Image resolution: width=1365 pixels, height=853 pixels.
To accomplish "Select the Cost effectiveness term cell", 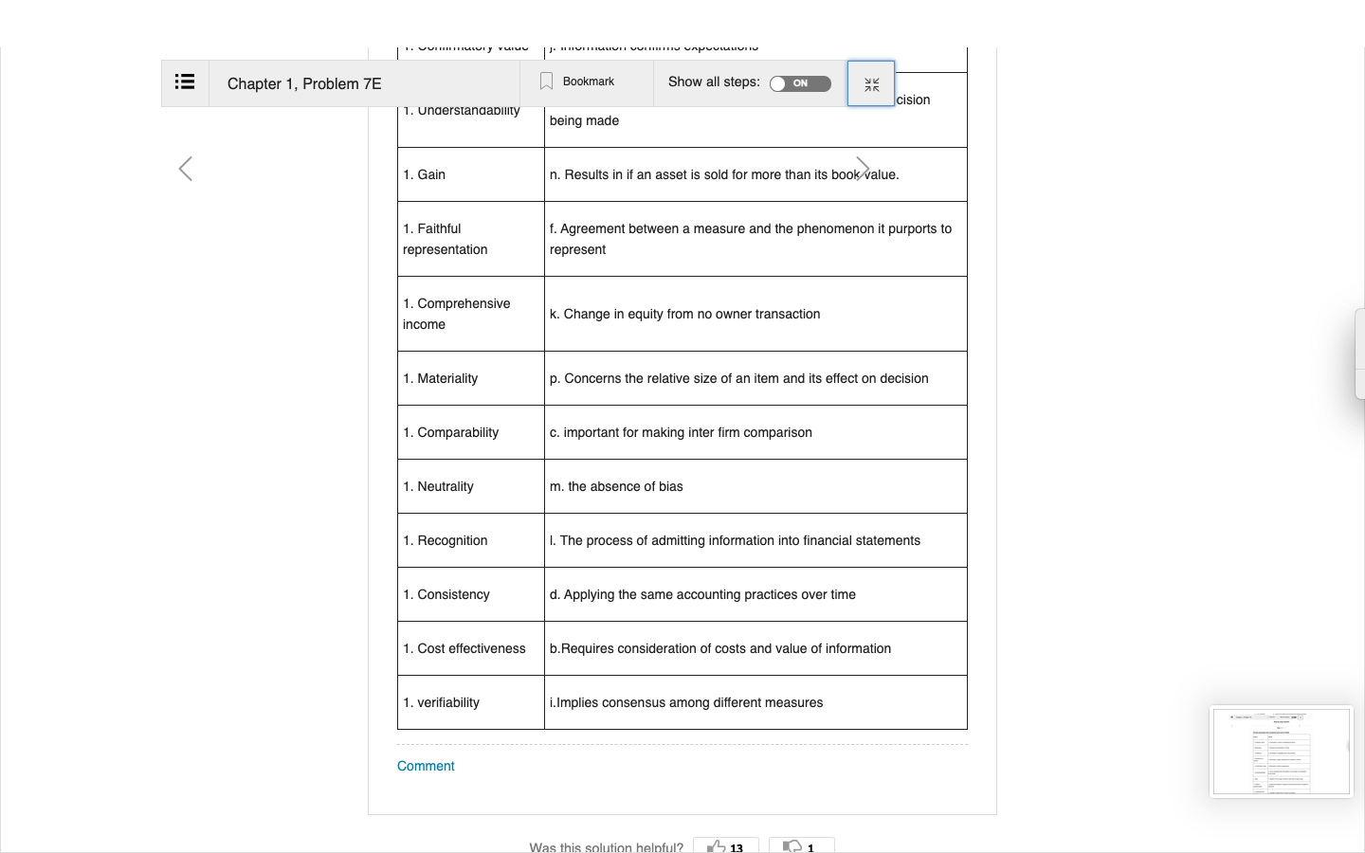I will pos(471,648).
